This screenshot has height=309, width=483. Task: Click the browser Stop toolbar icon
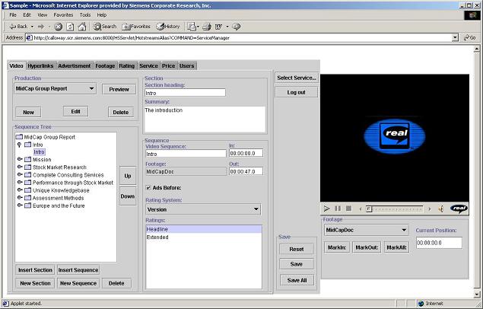58,26
